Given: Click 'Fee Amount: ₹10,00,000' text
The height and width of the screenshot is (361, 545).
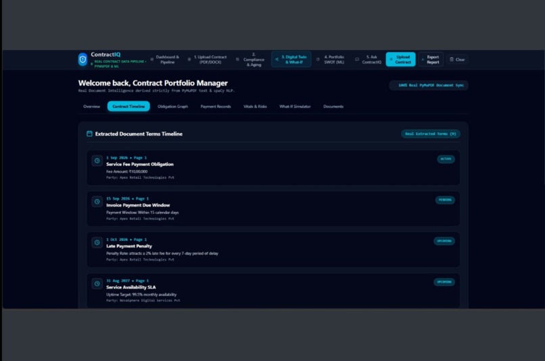Looking at the screenshot, I should [x=127, y=171].
